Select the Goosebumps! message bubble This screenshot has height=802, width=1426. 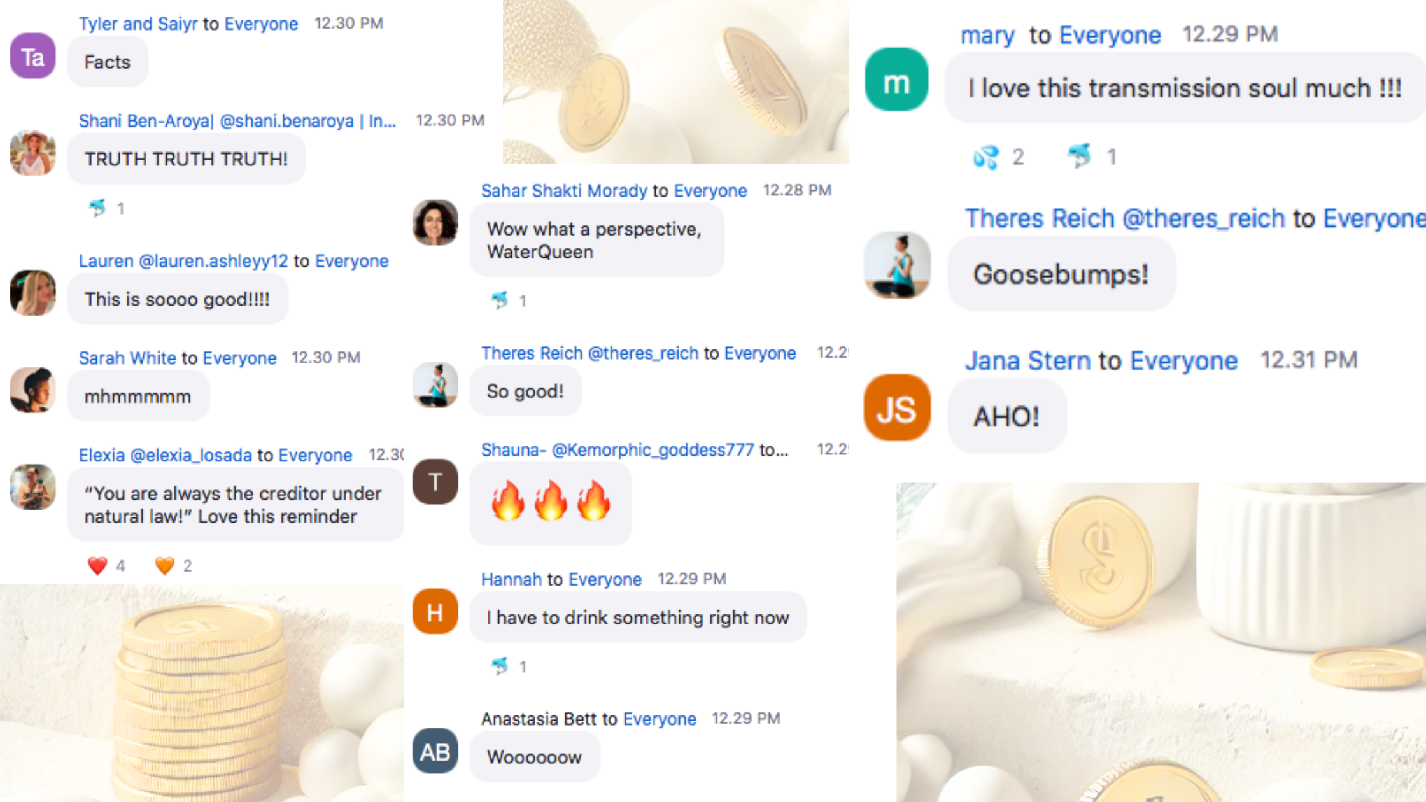1061,274
